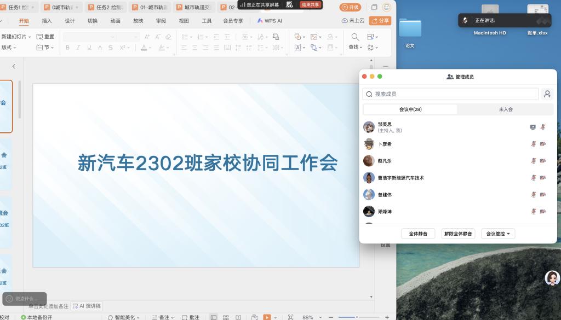Switch to the 未入会 tab
Screen dimensions: 561x320
(505, 109)
